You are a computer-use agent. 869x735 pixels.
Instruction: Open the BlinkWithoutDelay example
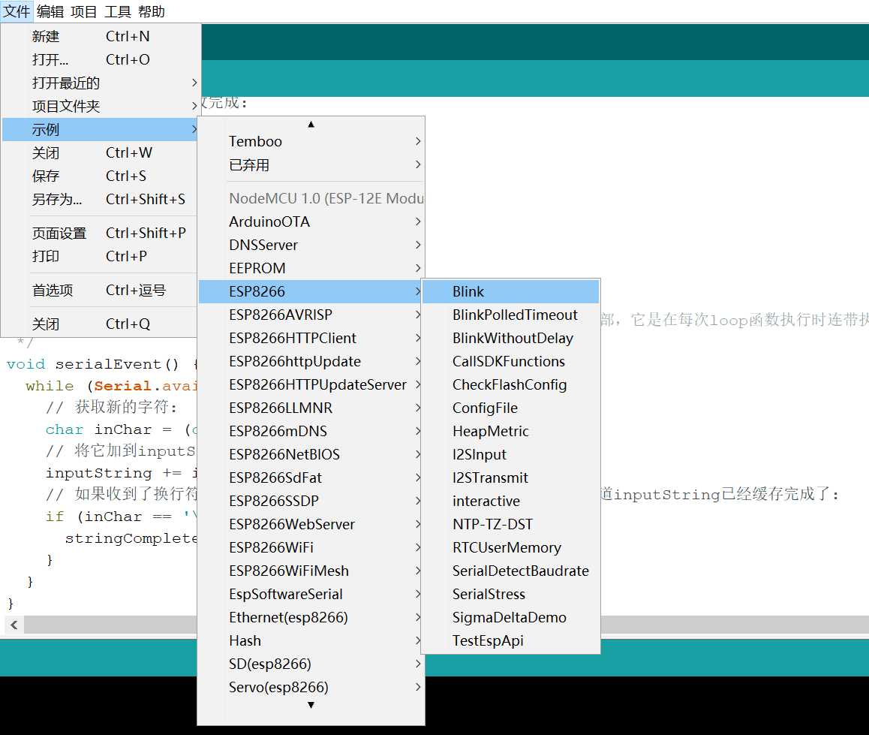coord(510,338)
